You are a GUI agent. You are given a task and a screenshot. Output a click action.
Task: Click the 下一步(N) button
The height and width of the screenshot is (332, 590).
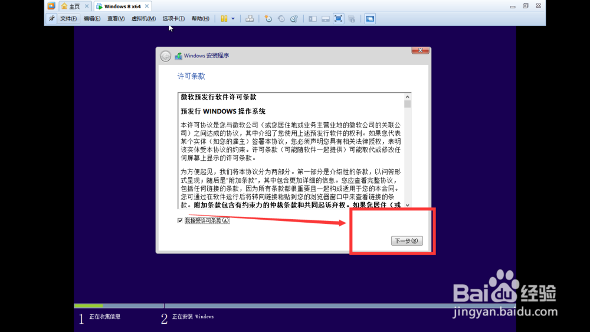(x=407, y=241)
